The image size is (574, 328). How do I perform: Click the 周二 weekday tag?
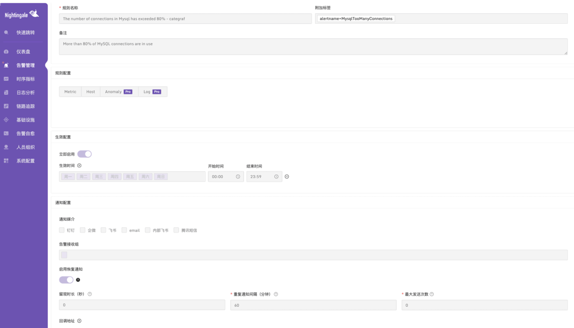pyautogui.click(x=83, y=177)
